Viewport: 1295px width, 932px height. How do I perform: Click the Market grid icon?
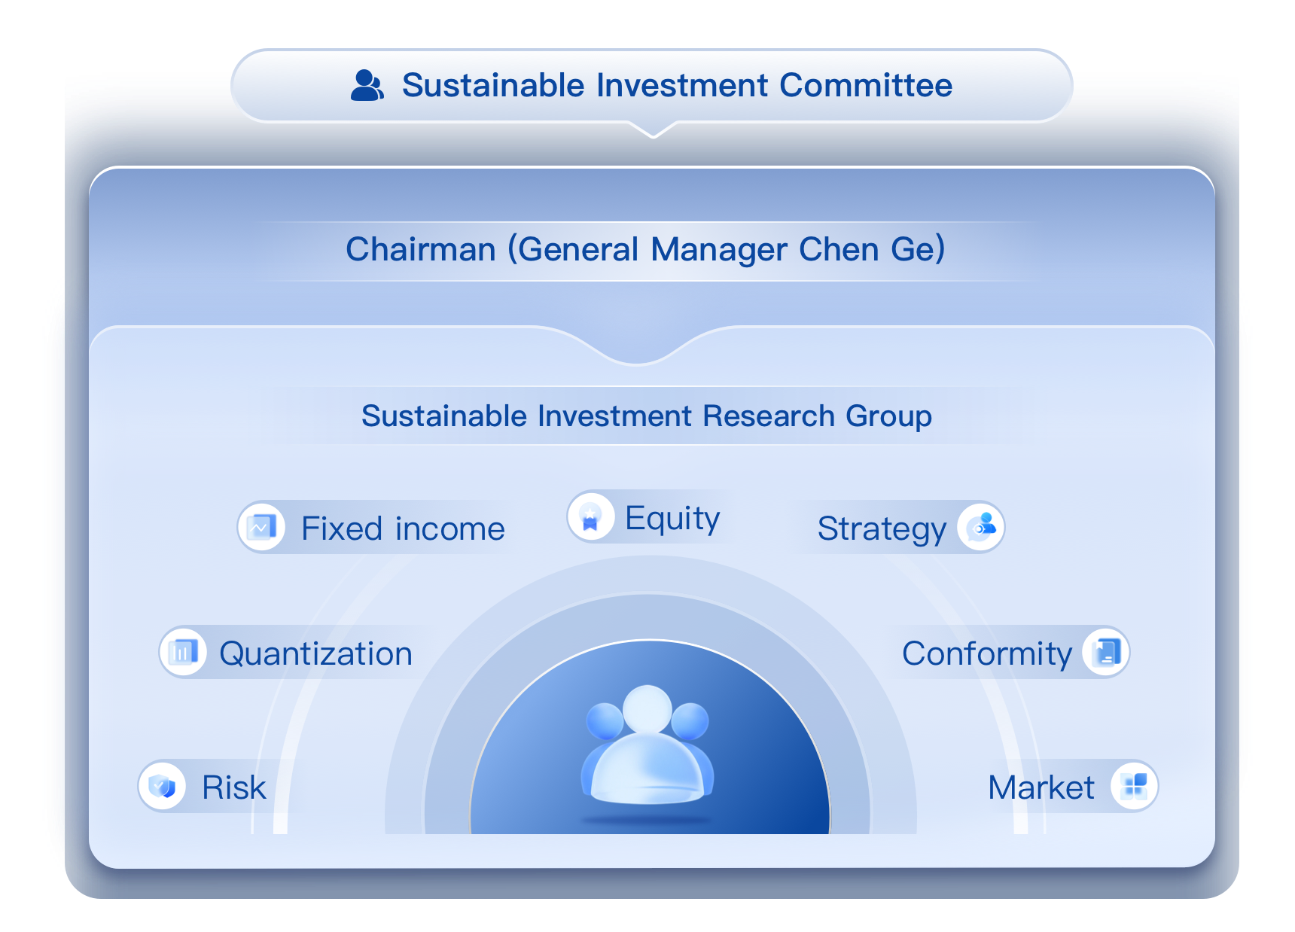point(1134,786)
